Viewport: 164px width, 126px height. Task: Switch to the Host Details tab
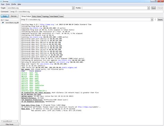click(x=54, y=16)
